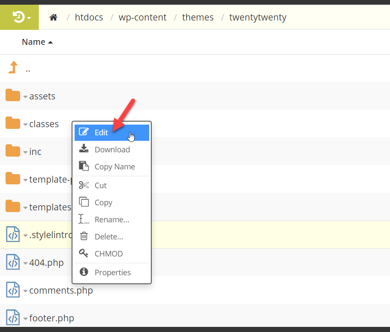Sort by Name column header
The width and height of the screenshot is (390, 332).
pyautogui.click(x=38, y=42)
